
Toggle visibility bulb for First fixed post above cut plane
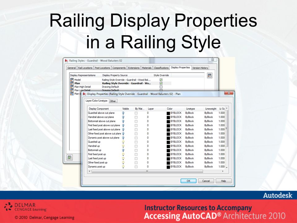point(123,125)
